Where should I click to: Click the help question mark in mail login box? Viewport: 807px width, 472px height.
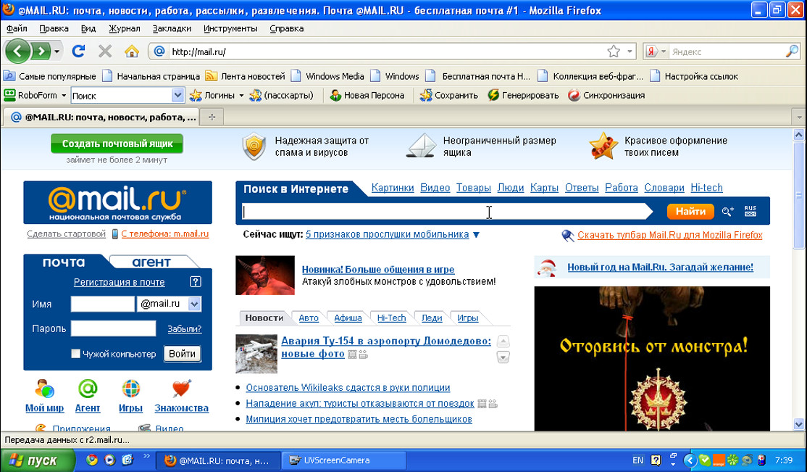tap(195, 282)
